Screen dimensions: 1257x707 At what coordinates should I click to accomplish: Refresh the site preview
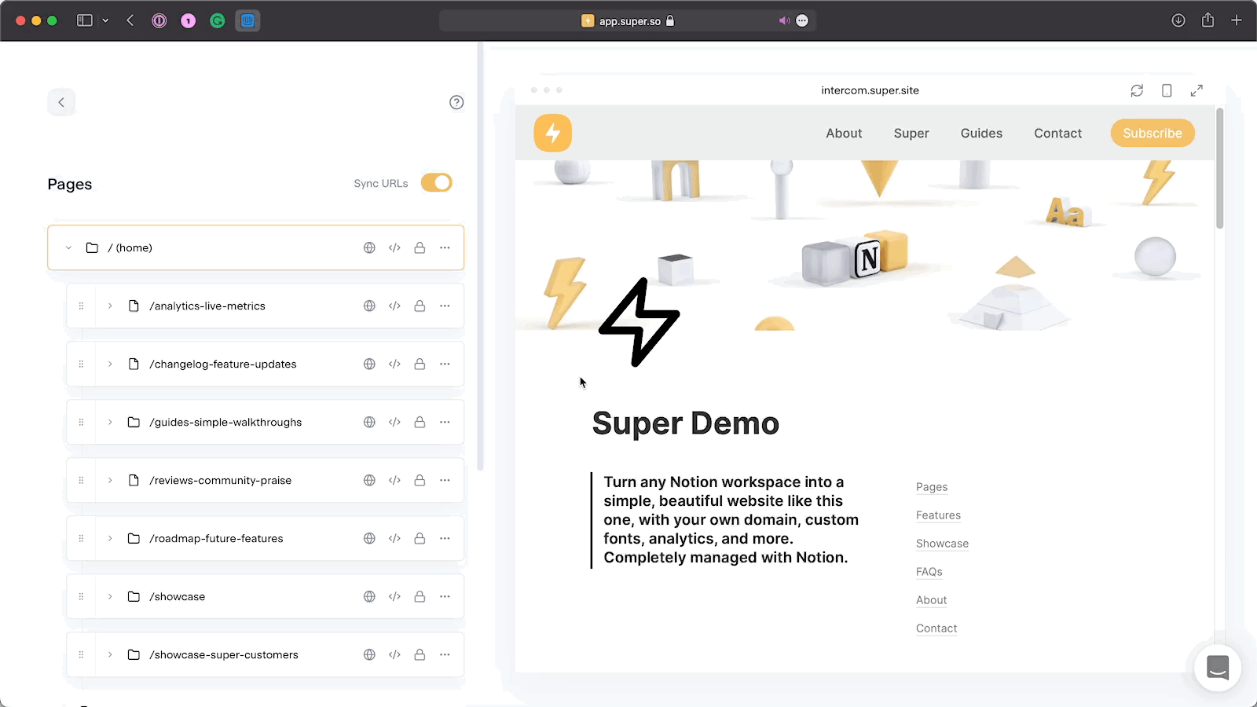click(1137, 90)
